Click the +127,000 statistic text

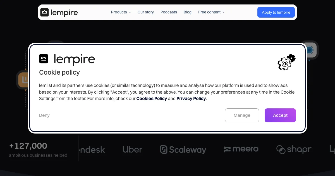tap(28, 146)
